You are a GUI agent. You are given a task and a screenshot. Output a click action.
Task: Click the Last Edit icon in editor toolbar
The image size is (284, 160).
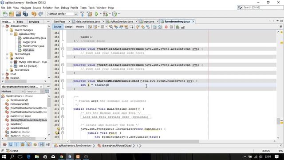pos(90,27)
